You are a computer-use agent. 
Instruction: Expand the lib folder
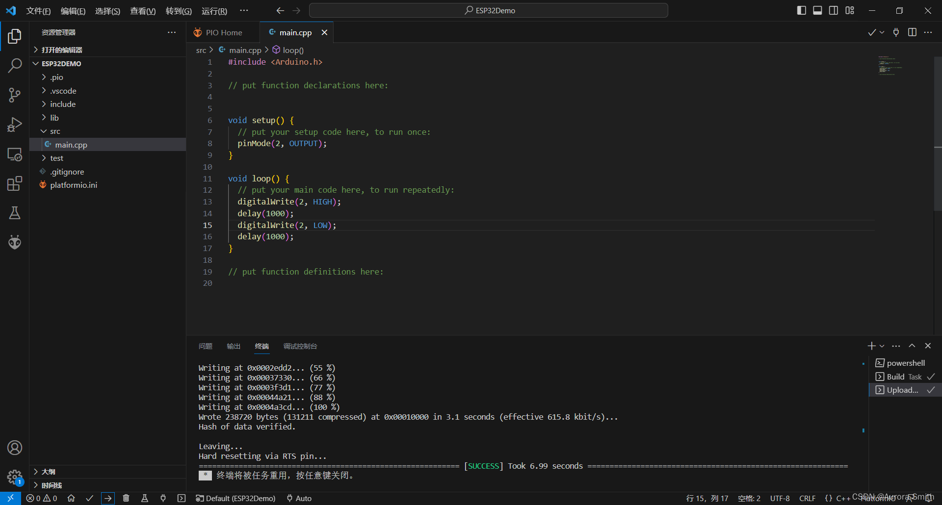click(107, 118)
